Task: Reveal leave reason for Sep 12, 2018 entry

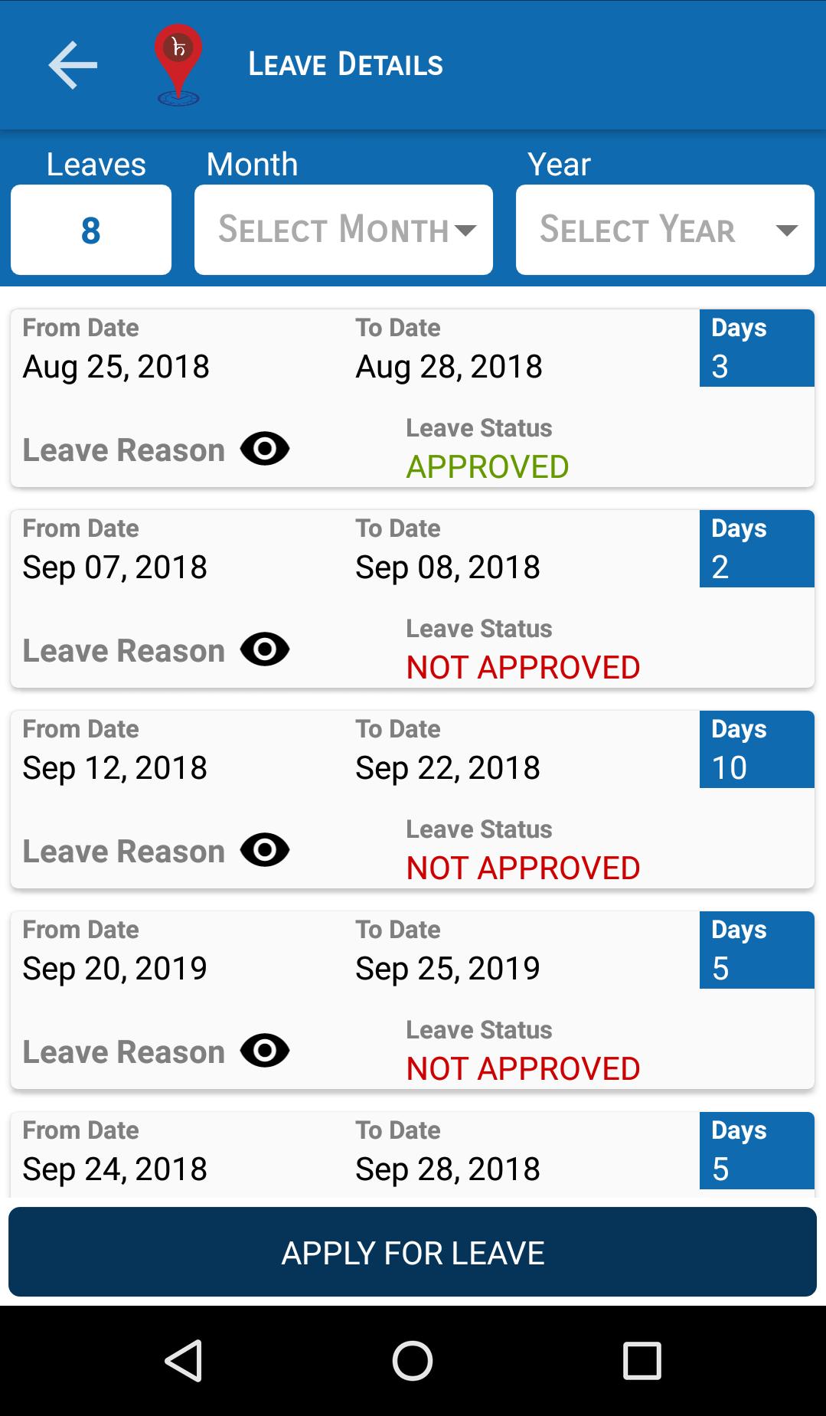Action: tap(265, 850)
